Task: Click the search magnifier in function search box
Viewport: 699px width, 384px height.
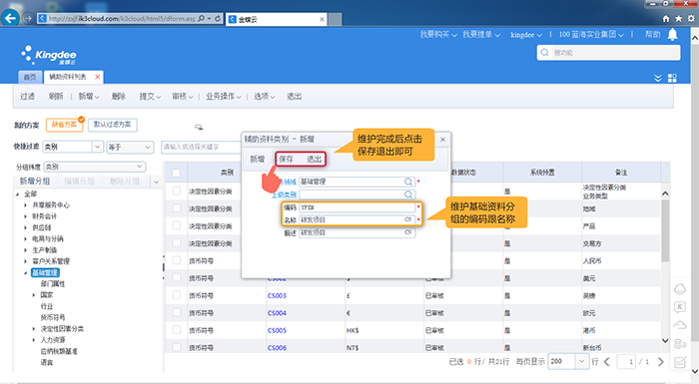Action: tap(544, 53)
